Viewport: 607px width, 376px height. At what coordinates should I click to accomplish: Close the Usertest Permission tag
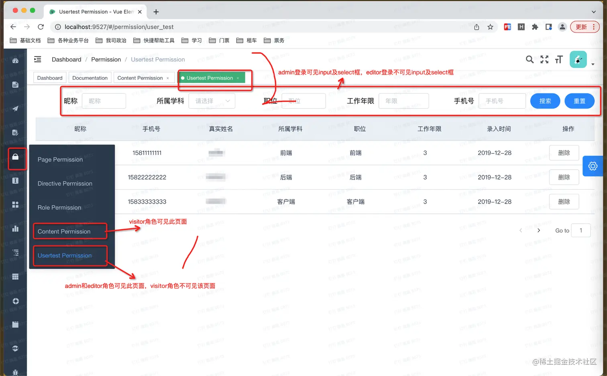pos(238,78)
